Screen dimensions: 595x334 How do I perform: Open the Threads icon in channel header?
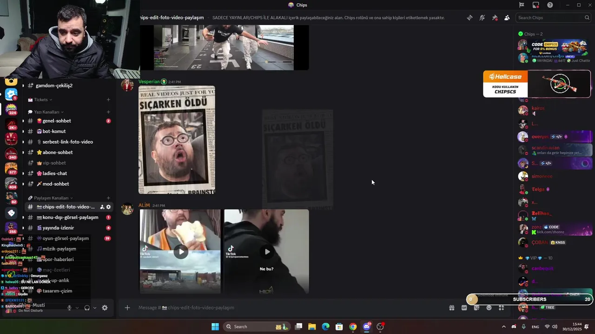470,18
